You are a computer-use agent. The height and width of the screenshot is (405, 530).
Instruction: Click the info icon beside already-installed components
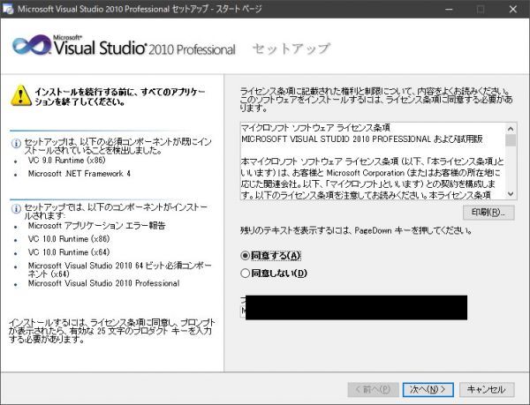16,143
